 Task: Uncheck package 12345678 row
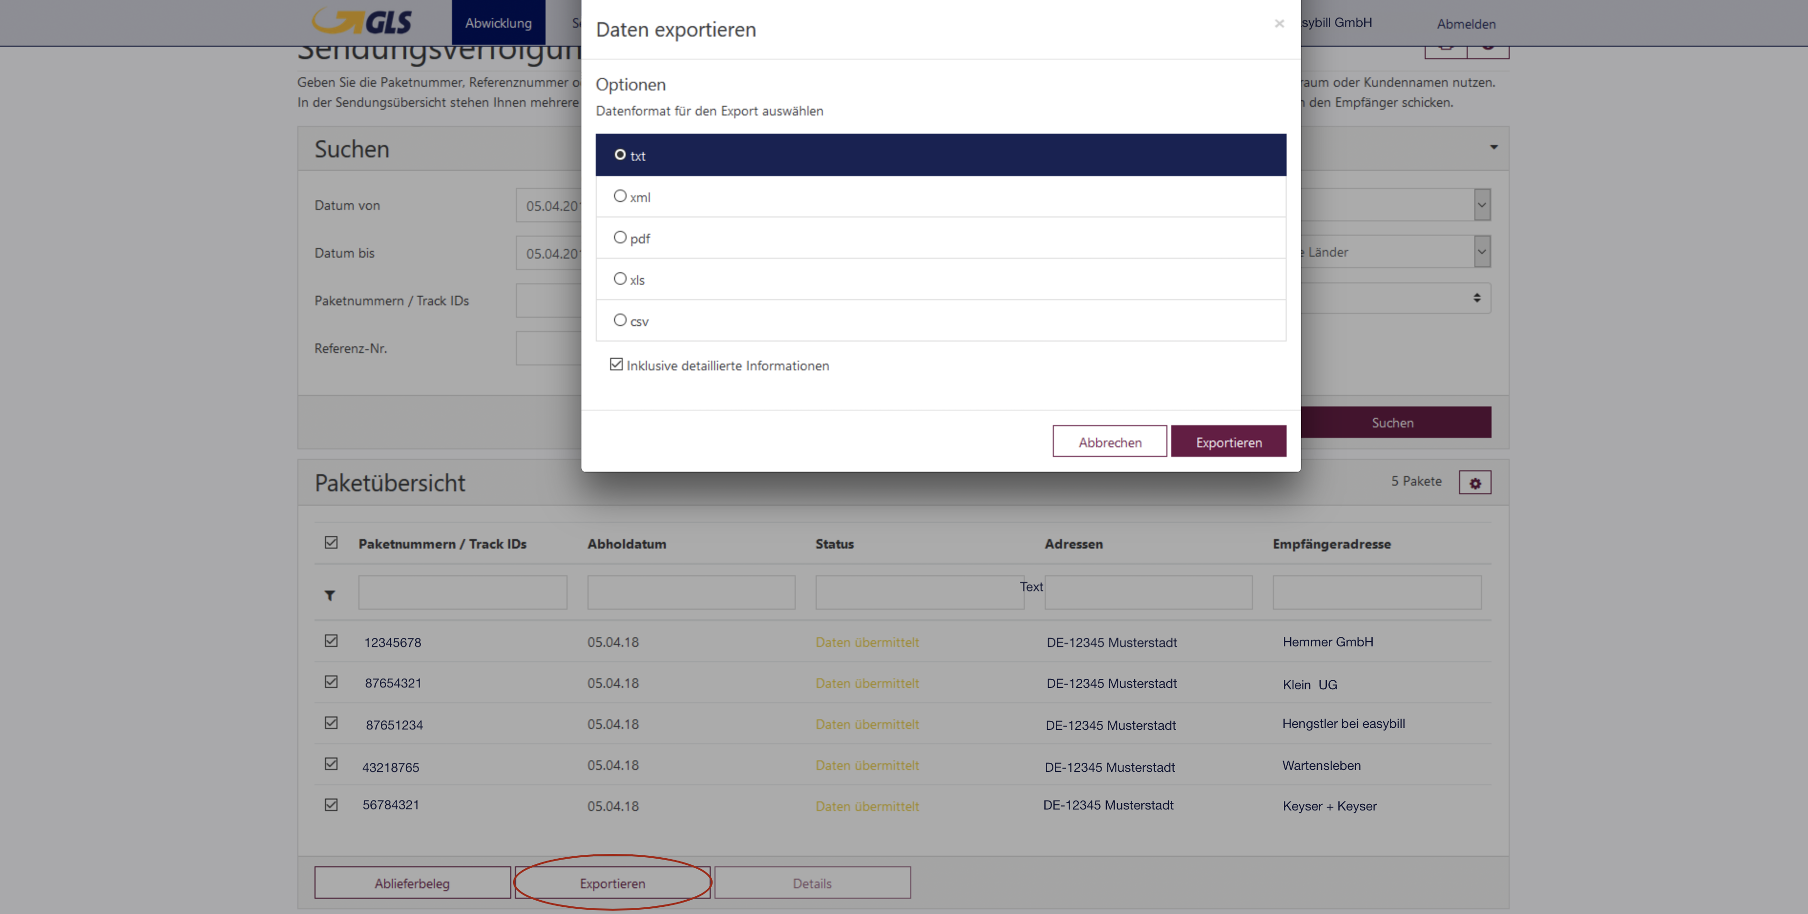tap(331, 641)
